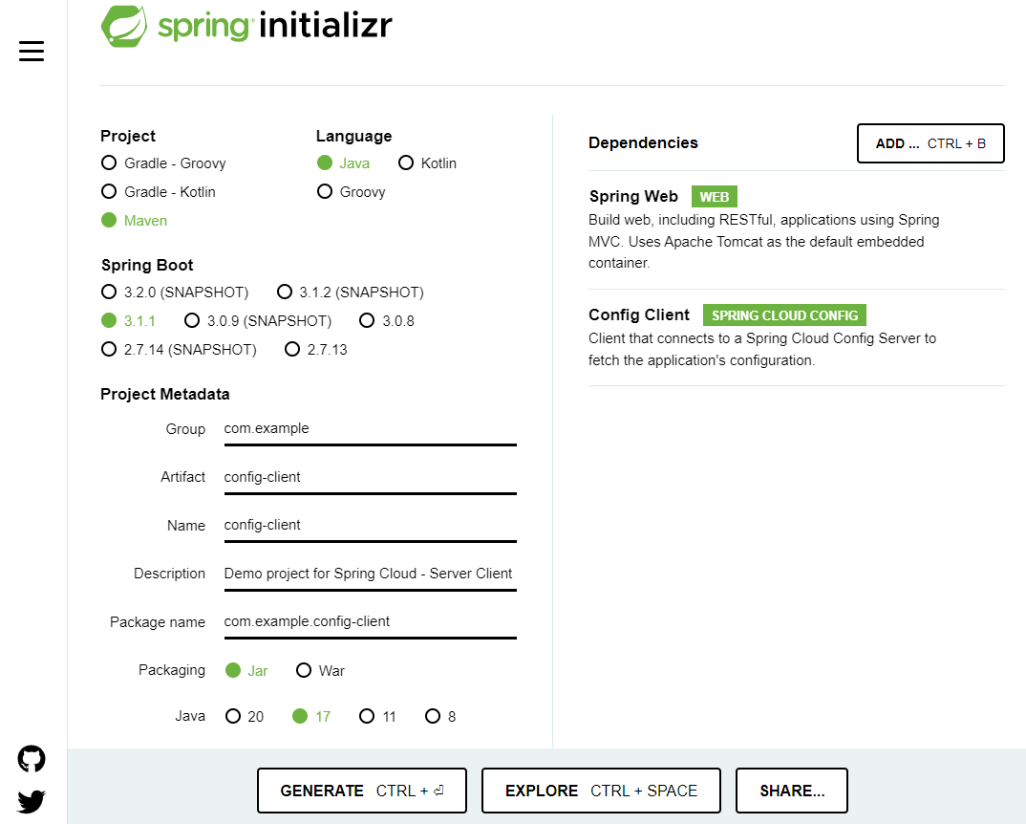
Task: Focus the Package name input field
Action: 371,622
